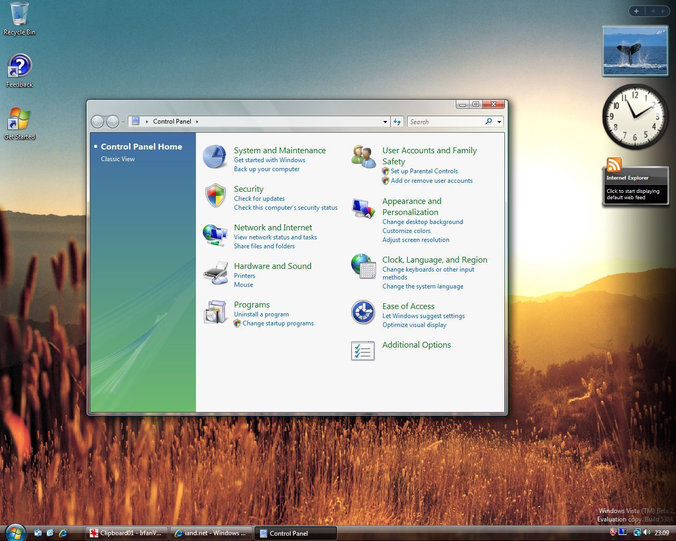Screen dimensions: 676x541
Task: Open the search options dropdown arrow
Action: (x=499, y=122)
